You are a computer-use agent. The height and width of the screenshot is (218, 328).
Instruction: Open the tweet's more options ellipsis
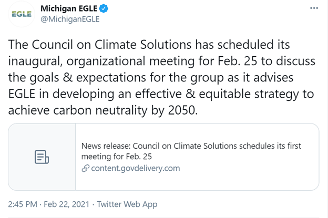(x=314, y=9)
